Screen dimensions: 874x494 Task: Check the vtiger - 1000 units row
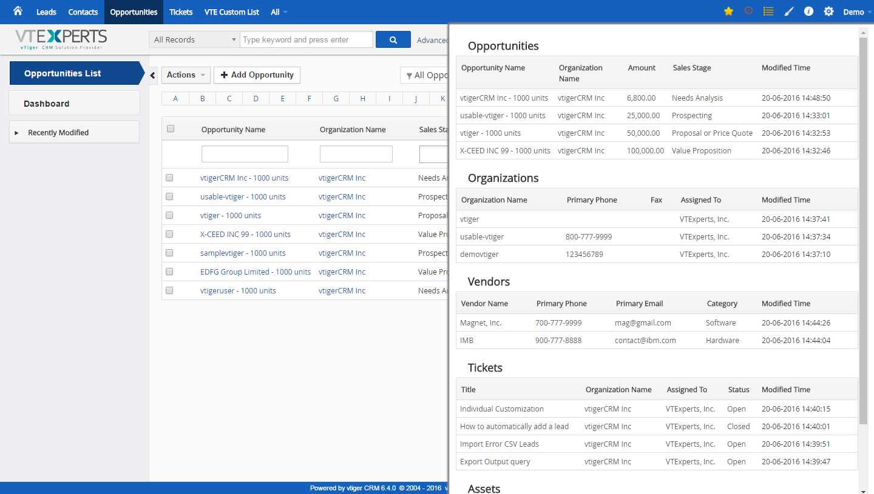(169, 215)
